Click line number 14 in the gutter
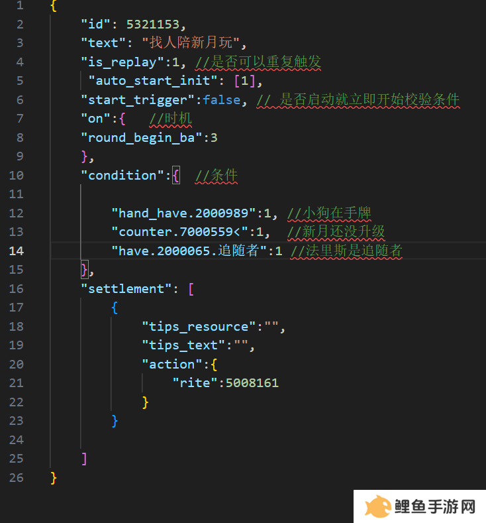The width and height of the screenshot is (486, 523). tap(17, 251)
